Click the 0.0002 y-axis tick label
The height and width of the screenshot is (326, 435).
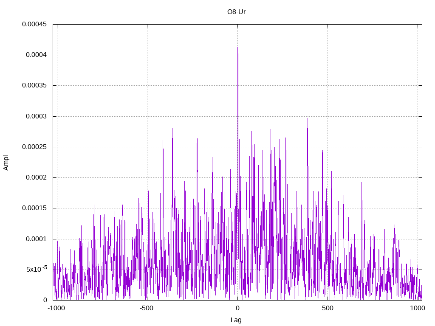(37, 177)
